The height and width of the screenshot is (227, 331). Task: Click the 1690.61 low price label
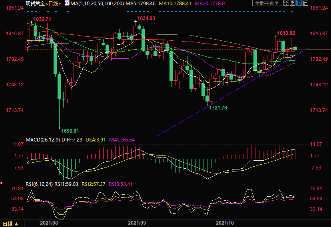coord(70,131)
